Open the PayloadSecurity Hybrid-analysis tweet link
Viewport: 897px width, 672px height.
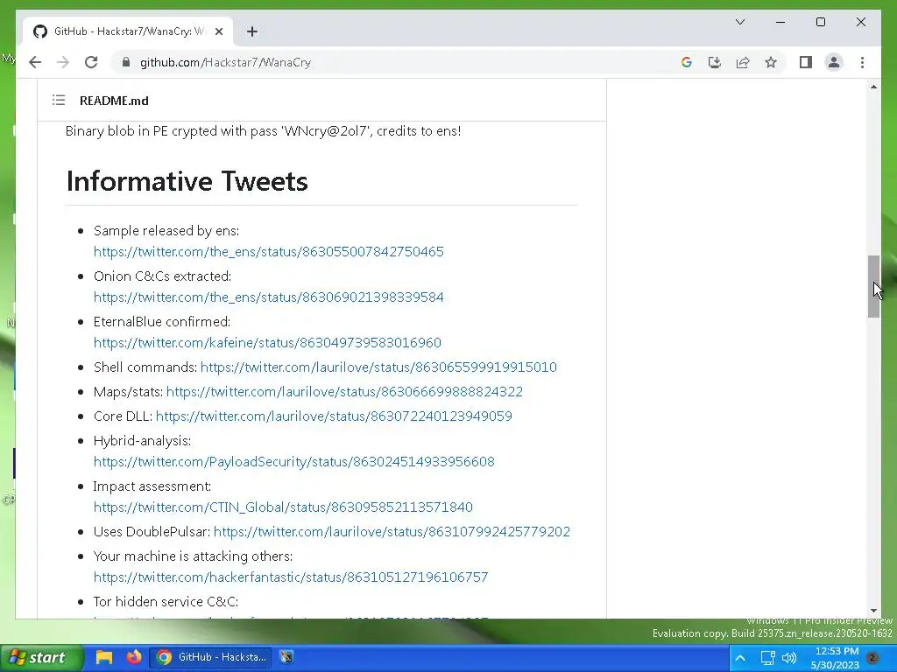coord(294,462)
